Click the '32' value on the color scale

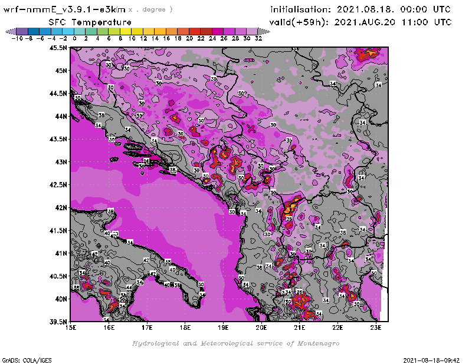(x=258, y=38)
